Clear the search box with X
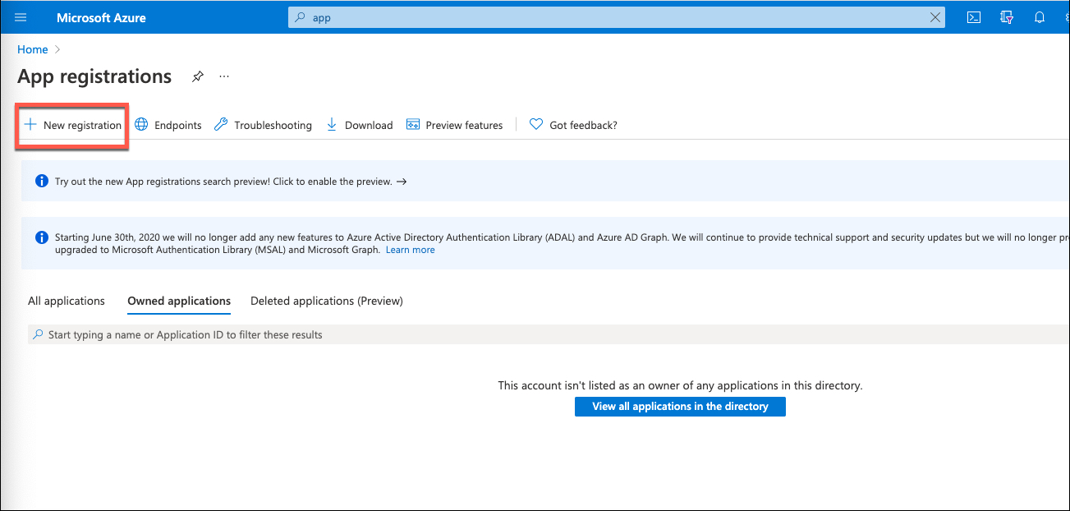 pos(935,17)
